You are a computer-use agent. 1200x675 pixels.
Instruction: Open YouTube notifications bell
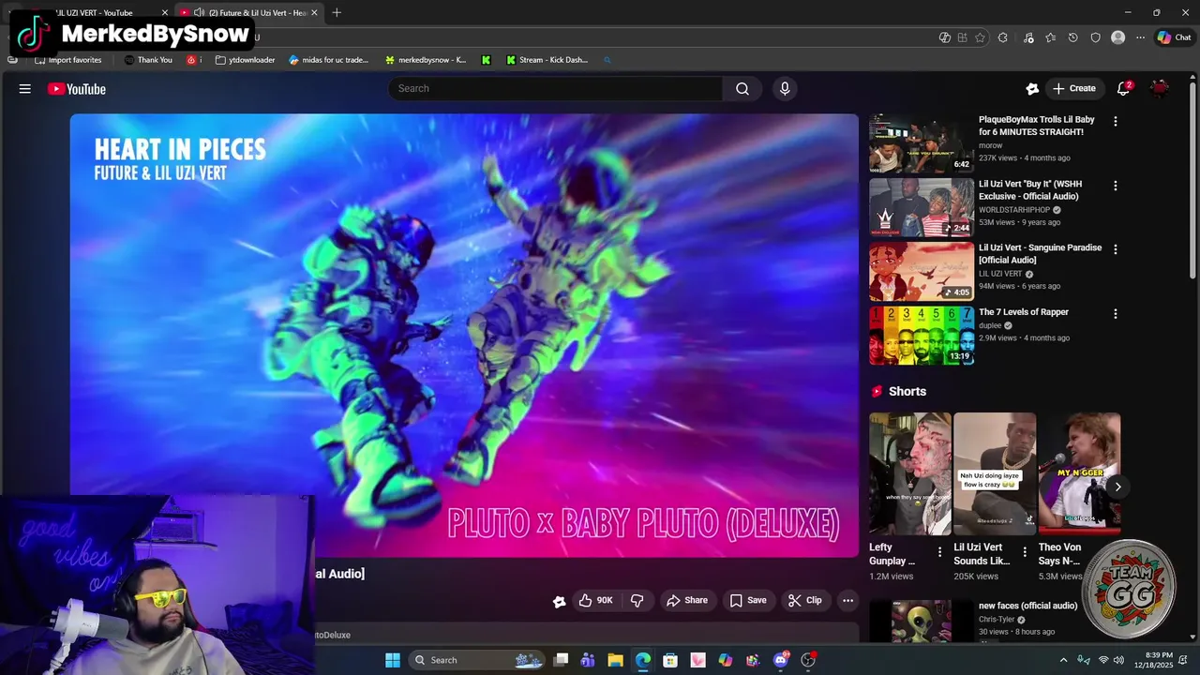click(x=1123, y=88)
